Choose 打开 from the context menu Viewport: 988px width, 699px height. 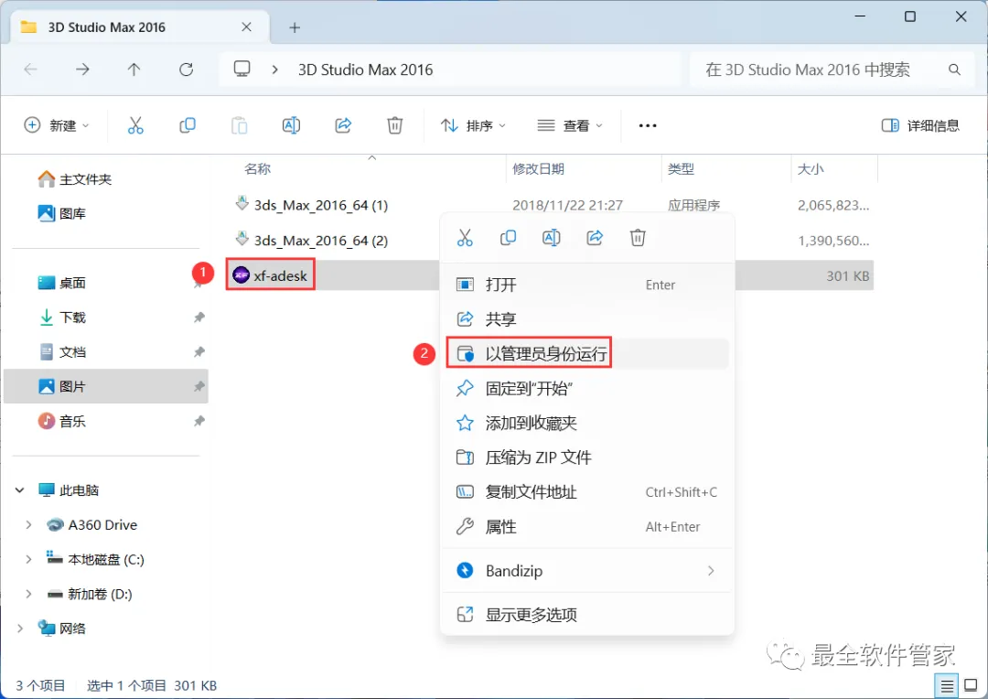[x=587, y=285]
